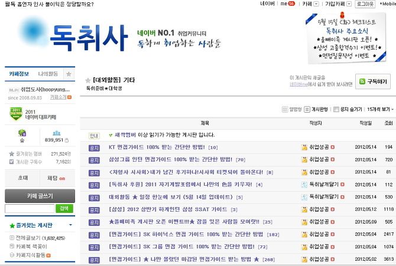This screenshot has width=396, height=266.
Task: Click author 취업성공 on the KT row
Action: 319,147
